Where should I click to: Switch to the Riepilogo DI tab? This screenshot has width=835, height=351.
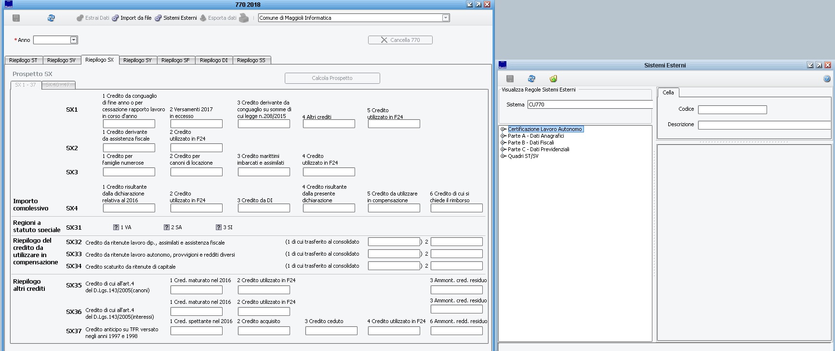tap(213, 60)
